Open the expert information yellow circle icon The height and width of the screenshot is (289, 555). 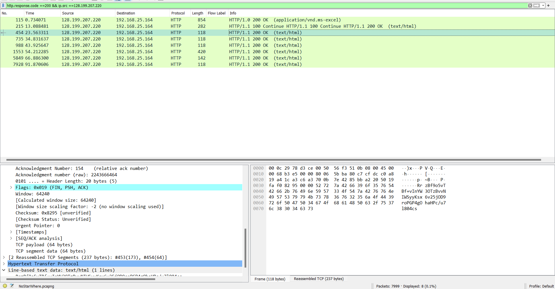click(5, 286)
